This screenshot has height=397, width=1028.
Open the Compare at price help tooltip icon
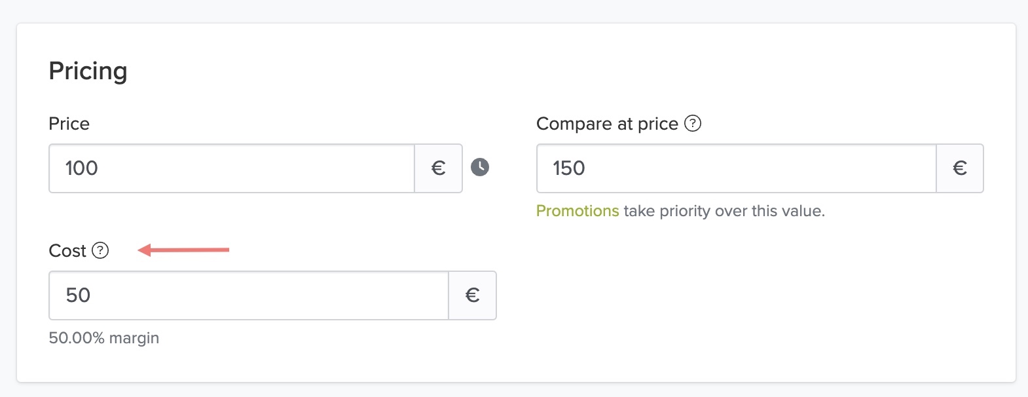[x=693, y=123]
